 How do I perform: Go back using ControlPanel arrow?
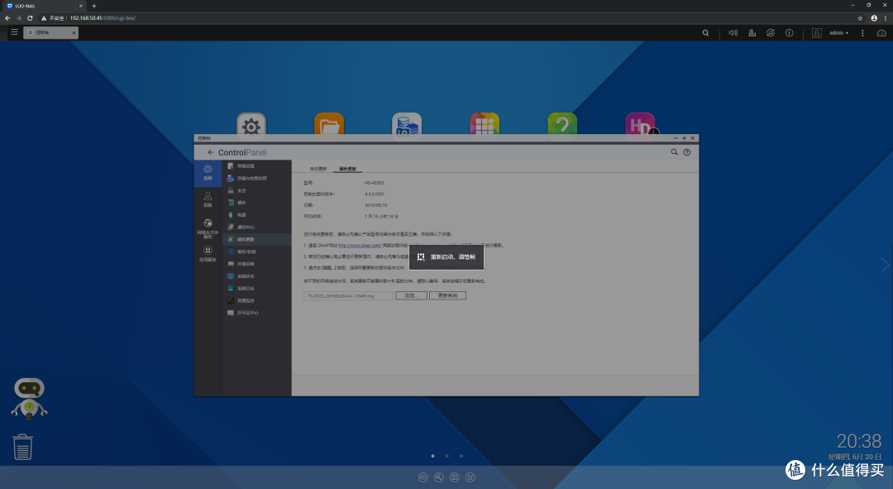click(211, 152)
